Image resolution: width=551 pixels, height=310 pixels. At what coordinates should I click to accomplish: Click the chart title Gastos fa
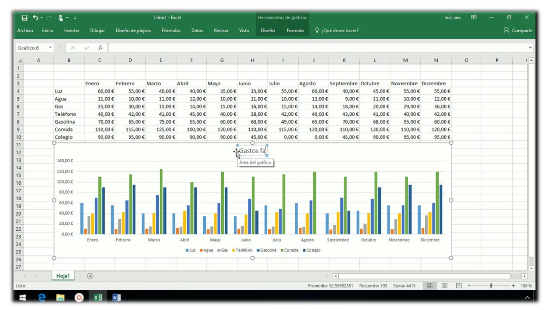tap(252, 151)
